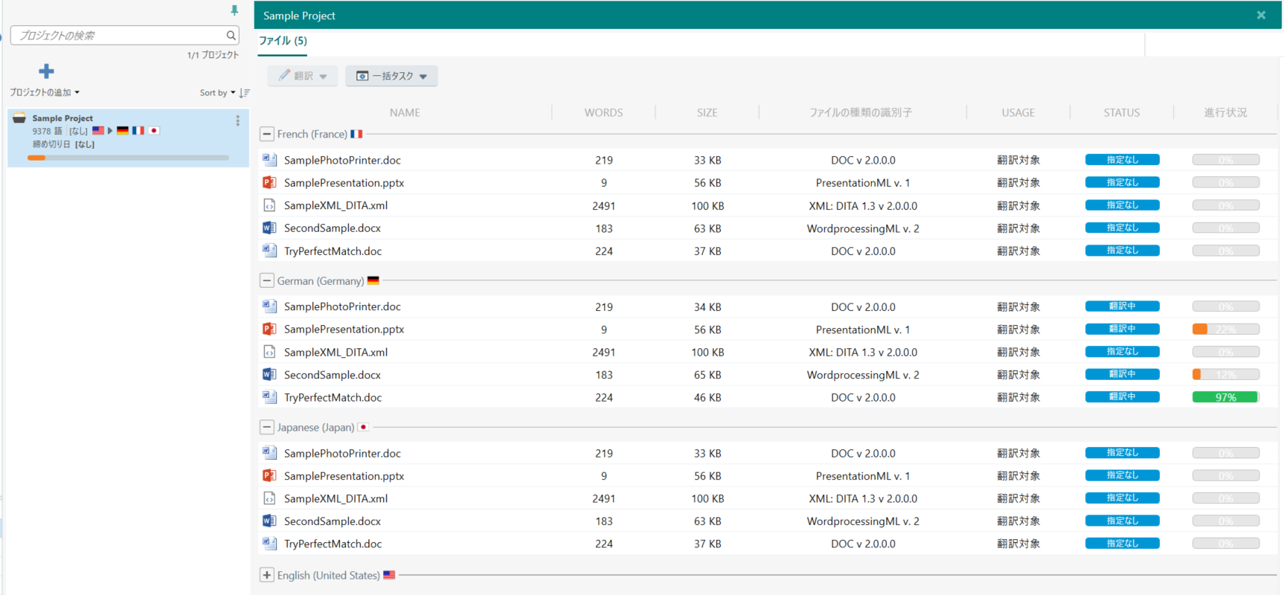
Task: Select German SecondSample.docx file name
Action: (x=333, y=375)
